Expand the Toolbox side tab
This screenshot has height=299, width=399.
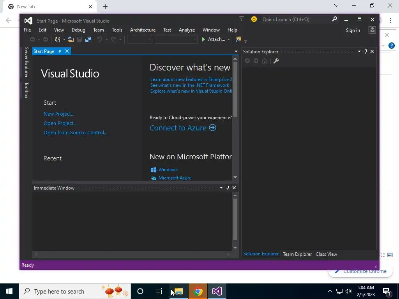(x=26, y=90)
